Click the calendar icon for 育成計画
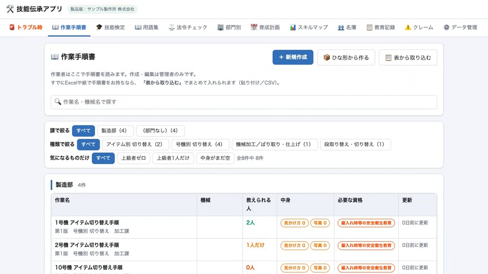 254,27
